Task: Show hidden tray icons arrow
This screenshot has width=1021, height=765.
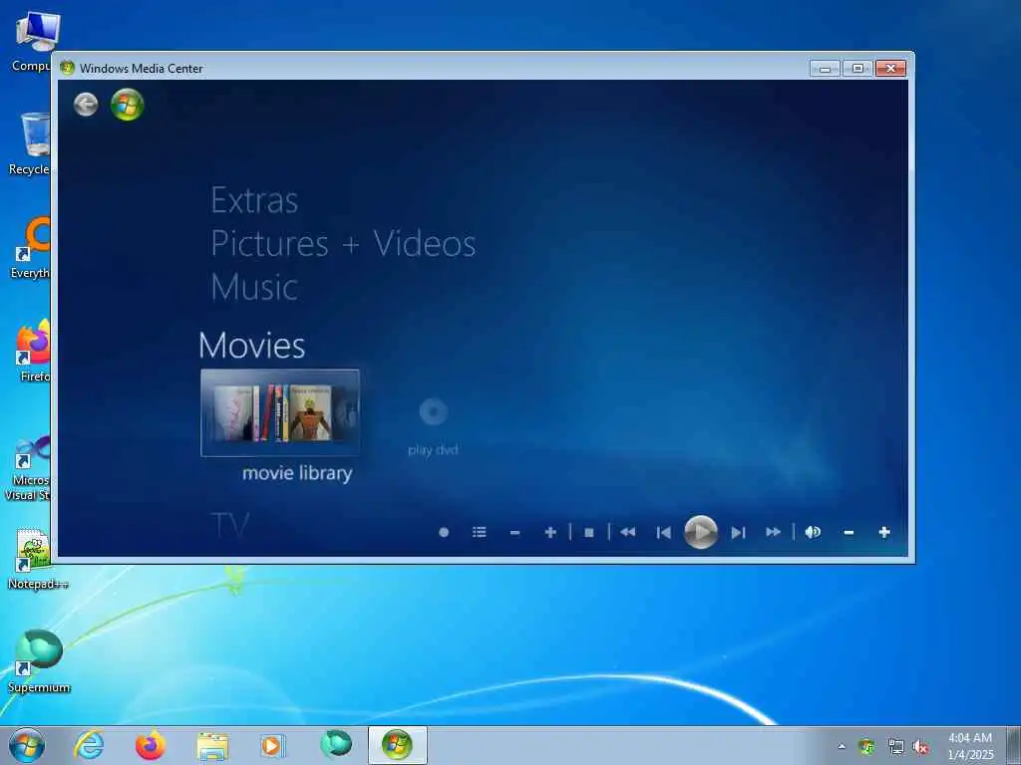Action: point(842,746)
